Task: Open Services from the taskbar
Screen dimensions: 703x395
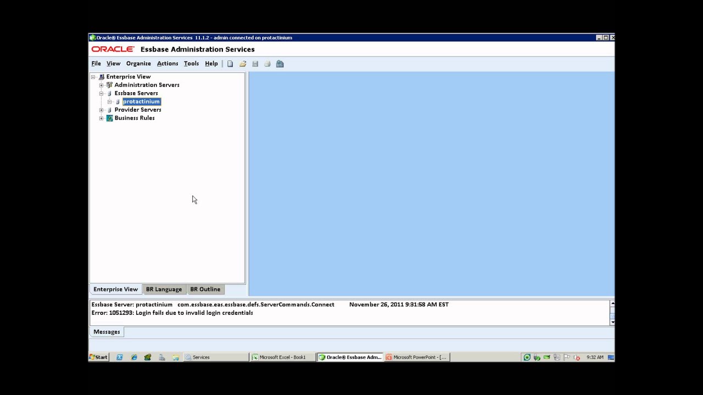Action: pos(216,357)
